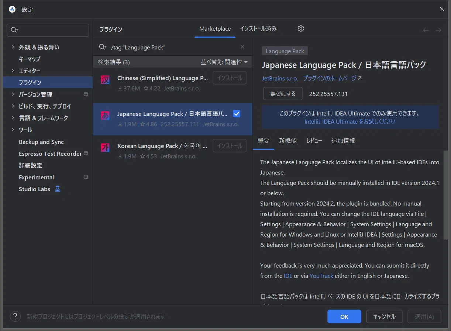Select Korean Language Pack row title
The width and height of the screenshot is (451, 331).
point(162,146)
